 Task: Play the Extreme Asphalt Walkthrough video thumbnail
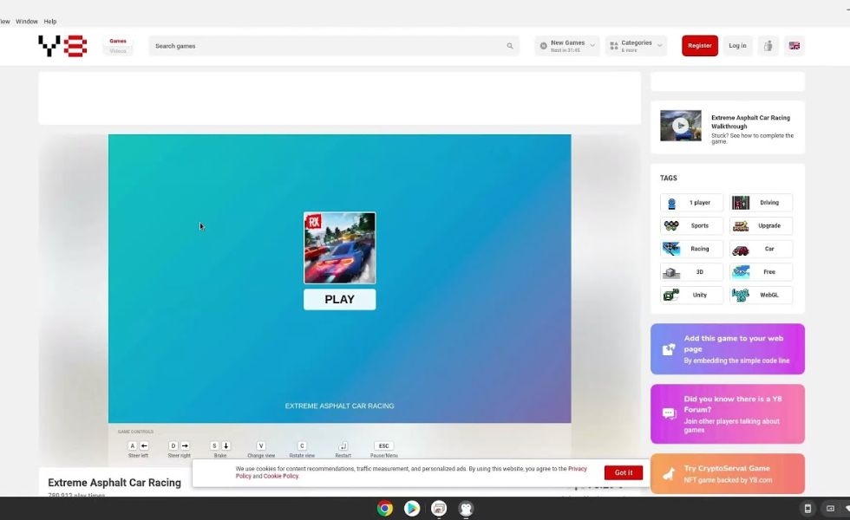(x=681, y=125)
